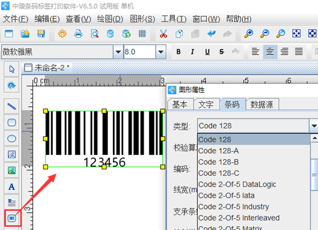The image size is (318, 230).
Task: Open an existing label file
Action: 25,34
